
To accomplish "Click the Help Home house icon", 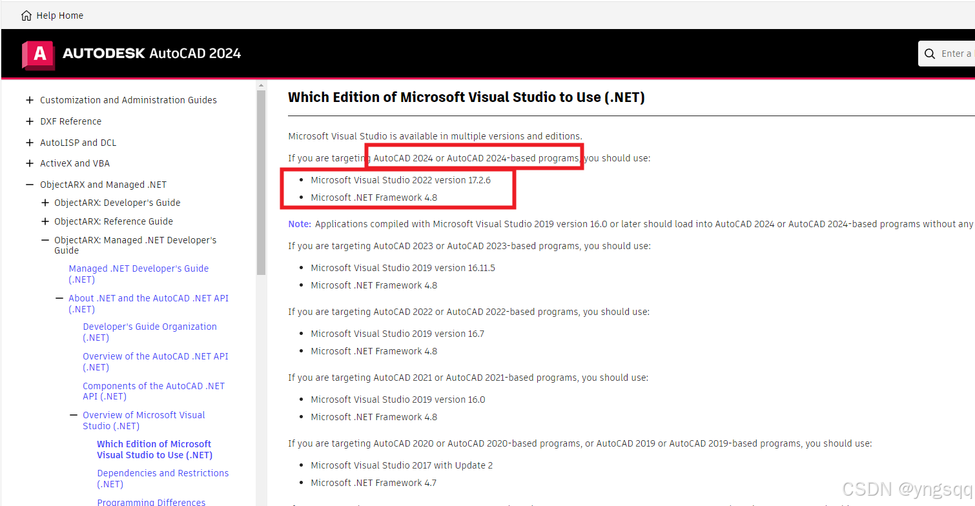I will point(26,15).
